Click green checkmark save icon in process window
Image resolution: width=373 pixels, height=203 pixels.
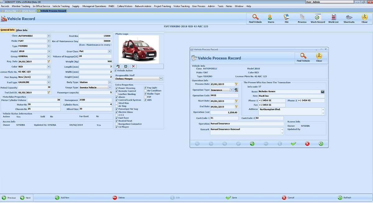[293, 144]
